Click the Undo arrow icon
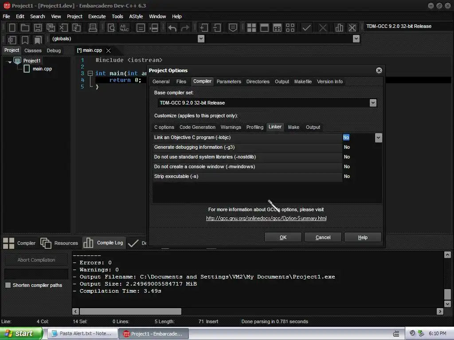The width and height of the screenshot is (454, 340). click(x=172, y=28)
